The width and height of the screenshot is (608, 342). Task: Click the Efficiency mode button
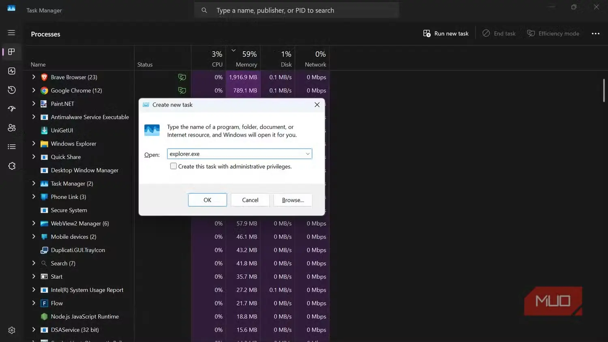553,34
